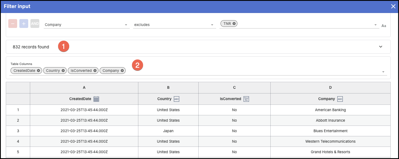Remove the TNR filter value chip
Screen dimensions: 399x159
tap(234, 24)
